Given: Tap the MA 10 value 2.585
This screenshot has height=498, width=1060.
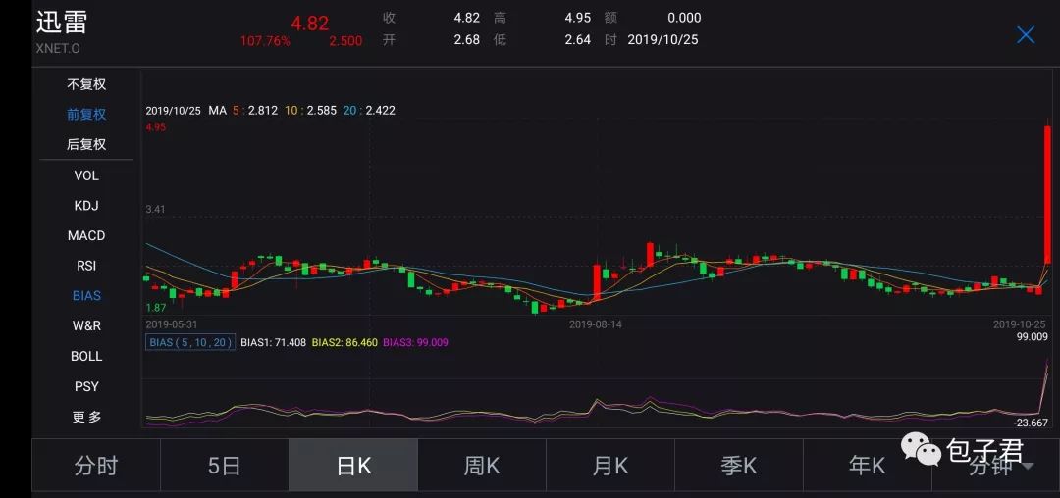Looking at the screenshot, I should [x=322, y=110].
